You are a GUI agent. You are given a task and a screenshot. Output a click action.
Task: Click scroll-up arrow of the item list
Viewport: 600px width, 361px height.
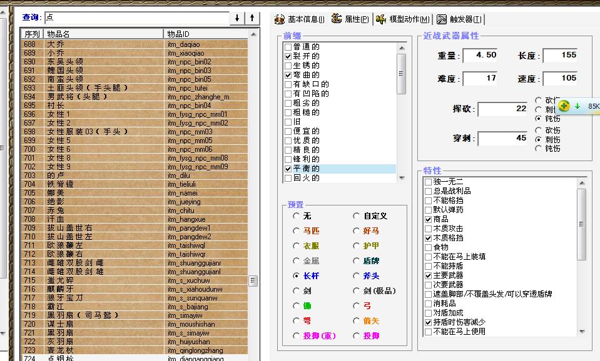point(253,33)
